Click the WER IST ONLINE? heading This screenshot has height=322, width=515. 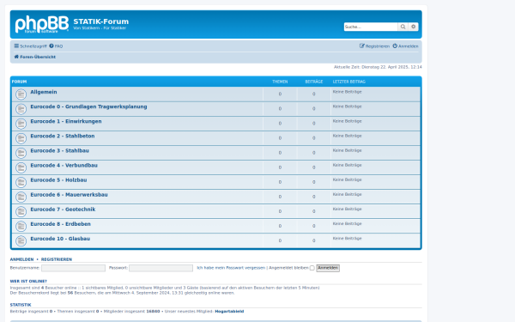tap(28, 282)
